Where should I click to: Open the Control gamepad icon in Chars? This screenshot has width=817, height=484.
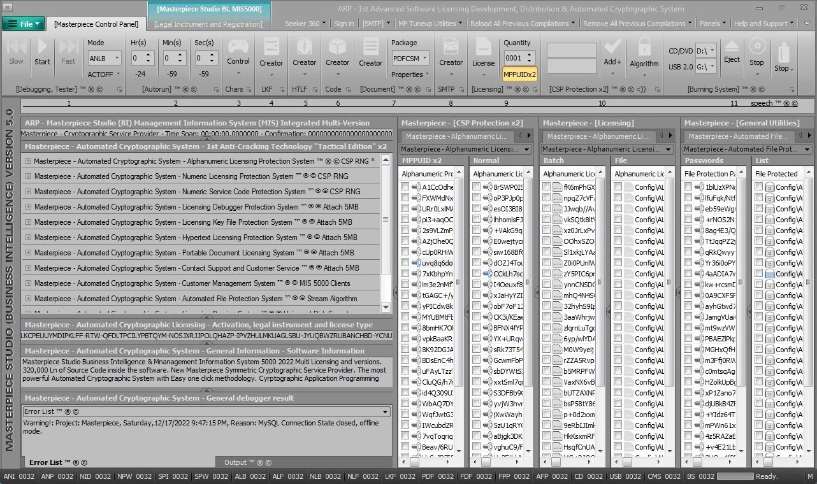pos(238,47)
